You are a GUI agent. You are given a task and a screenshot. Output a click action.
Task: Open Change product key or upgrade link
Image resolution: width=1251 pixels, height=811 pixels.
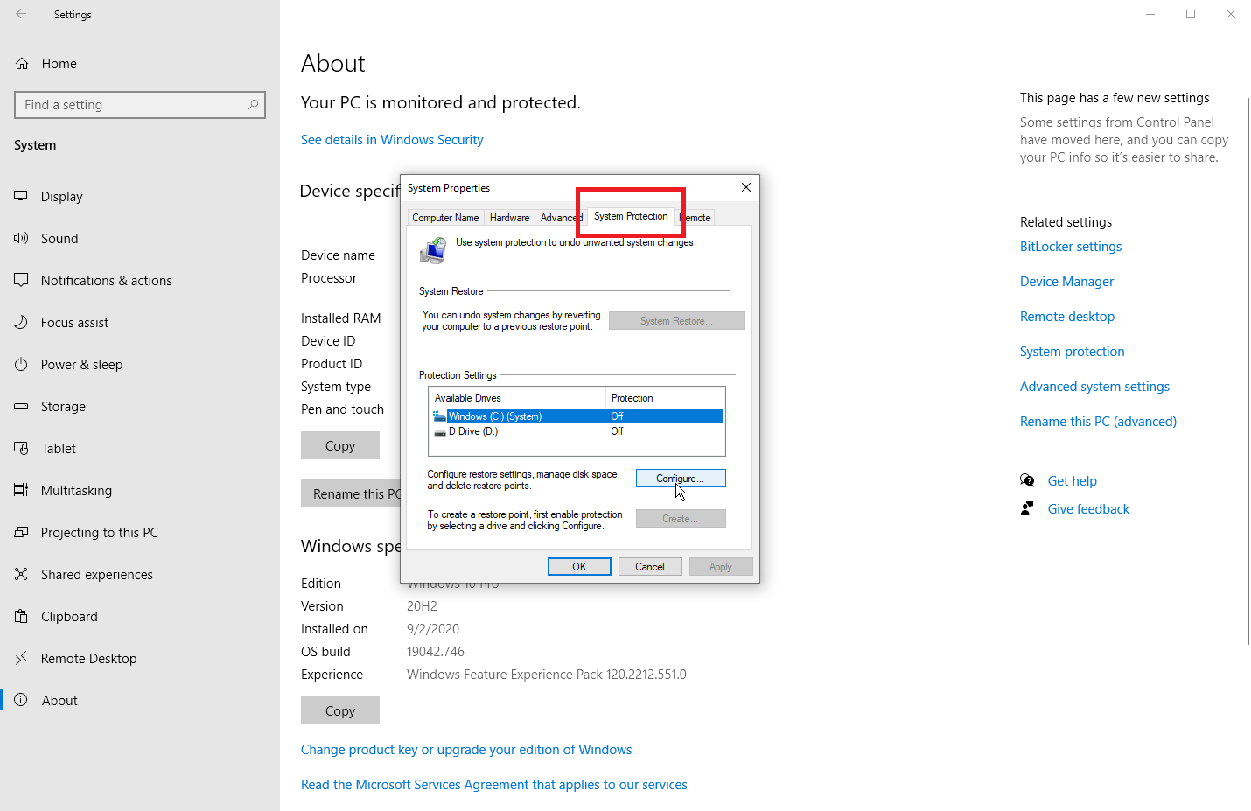pyautogui.click(x=466, y=750)
